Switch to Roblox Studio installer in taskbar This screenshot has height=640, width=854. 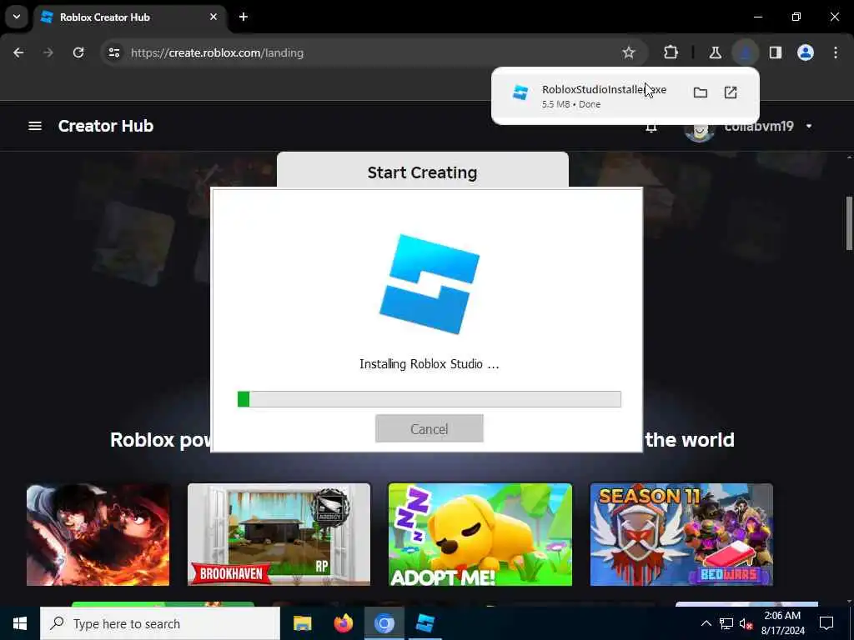tap(424, 623)
